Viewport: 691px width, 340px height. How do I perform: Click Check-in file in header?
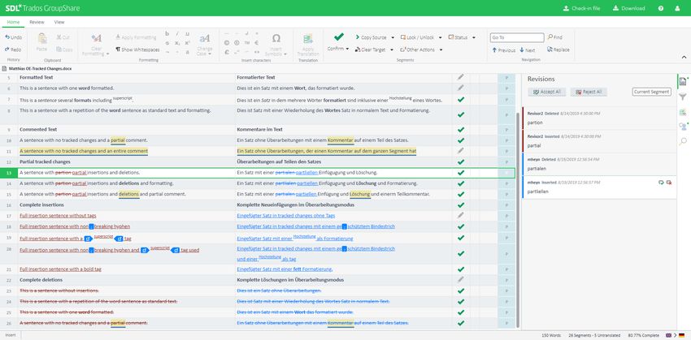582,8
